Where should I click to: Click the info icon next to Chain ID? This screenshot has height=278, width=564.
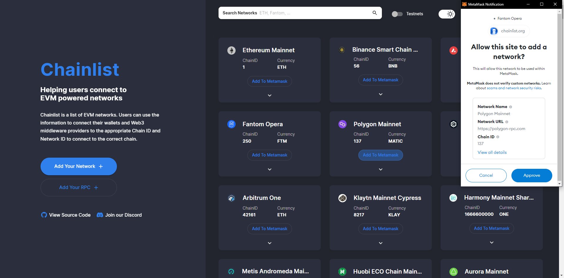(498, 137)
